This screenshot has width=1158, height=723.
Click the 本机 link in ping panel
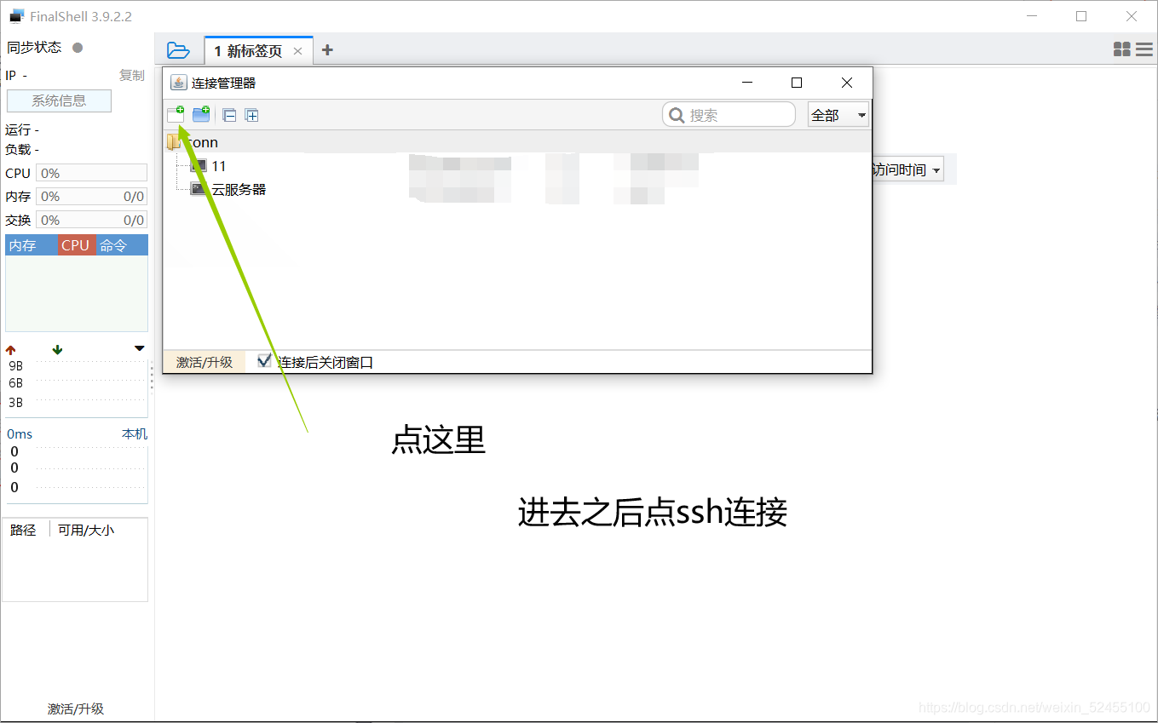pyautogui.click(x=135, y=433)
